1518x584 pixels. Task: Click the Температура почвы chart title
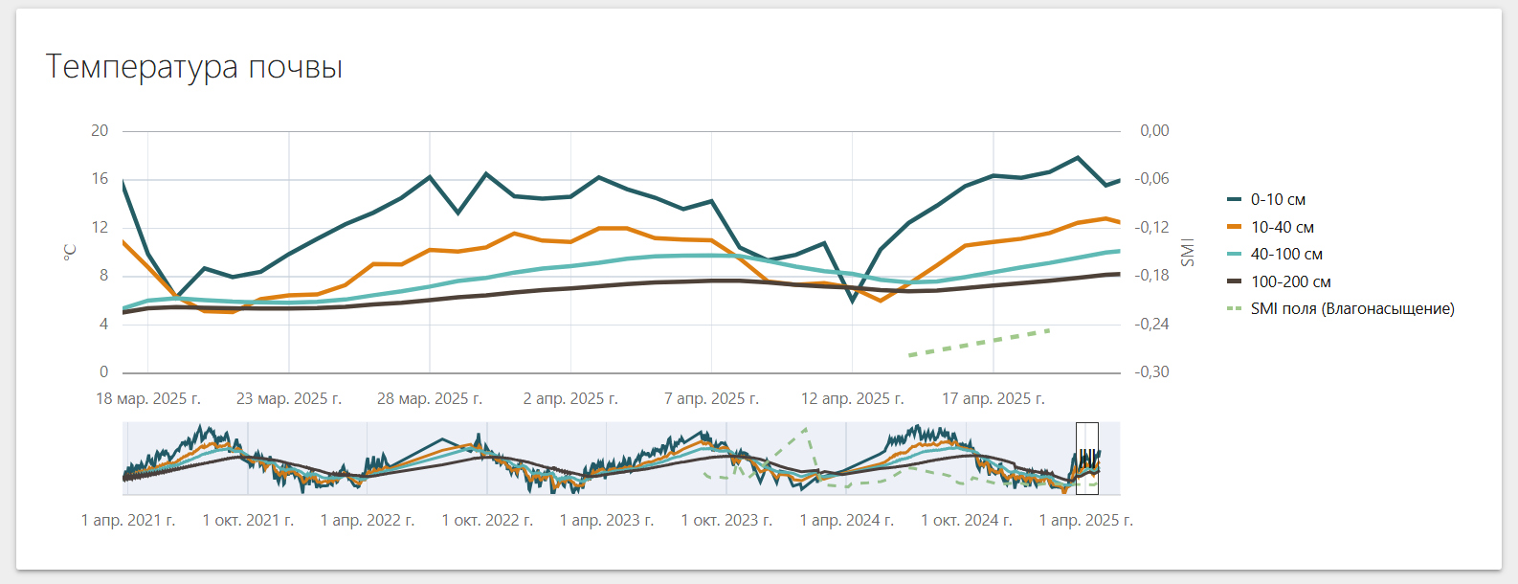[x=194, y=67]
